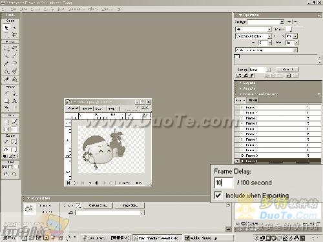The image size is (323, 242).
Task: Toggle Include when Exporting checkbox
Action: point(218,196)
